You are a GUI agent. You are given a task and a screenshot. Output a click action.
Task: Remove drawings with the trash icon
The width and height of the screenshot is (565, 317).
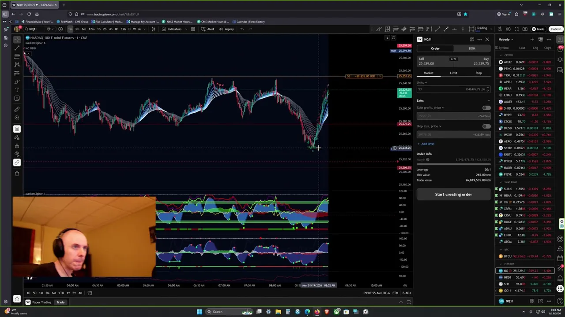click(17, 173)
